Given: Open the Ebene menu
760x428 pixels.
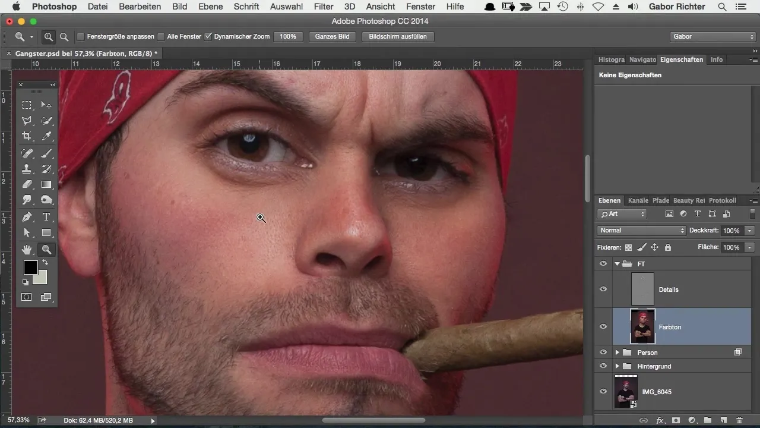Looking at the screenshot, I should point(211,7).
